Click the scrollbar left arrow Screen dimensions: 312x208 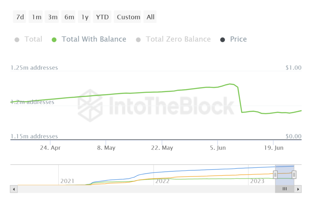click(14, 189)
